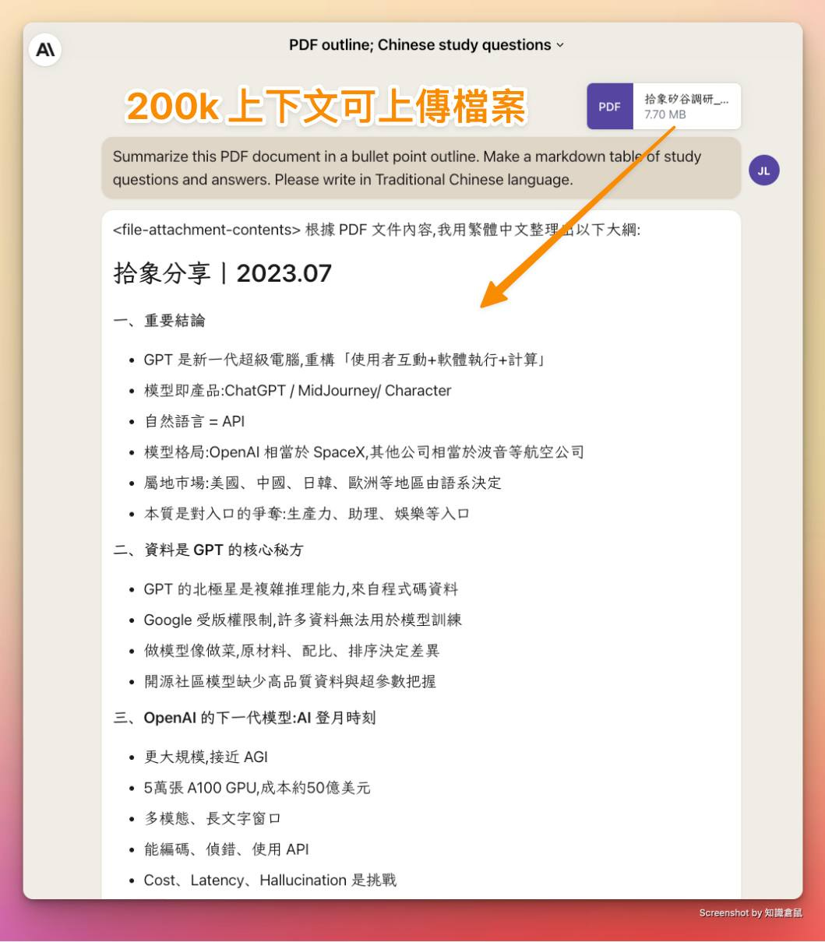825x942 pixels.
Task: Click the bullet '屬地市場:美國、中國、日韓'
Action: click(x=323, y=483)
